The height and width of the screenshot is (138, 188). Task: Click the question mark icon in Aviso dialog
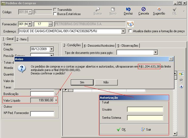pyautogui.click(x=22, y=69)
